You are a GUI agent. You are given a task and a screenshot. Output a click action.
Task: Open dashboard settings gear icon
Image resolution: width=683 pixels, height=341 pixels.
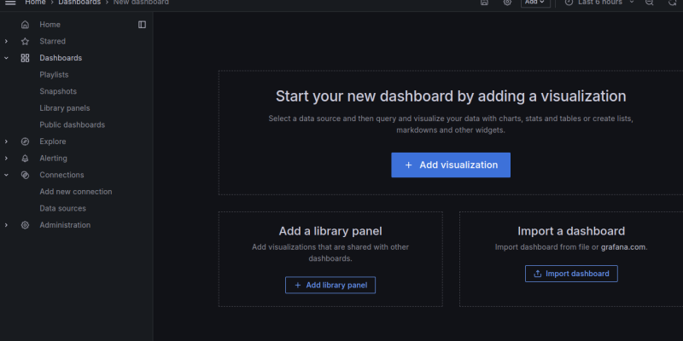(x=507, y=3)
